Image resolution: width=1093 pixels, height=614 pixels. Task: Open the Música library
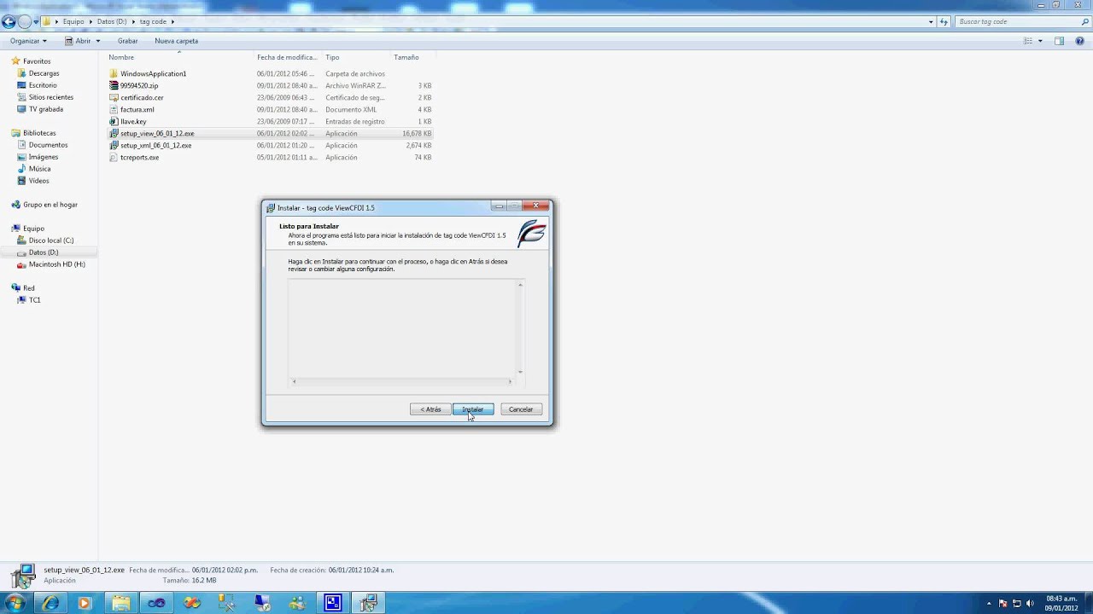[39, 169]
